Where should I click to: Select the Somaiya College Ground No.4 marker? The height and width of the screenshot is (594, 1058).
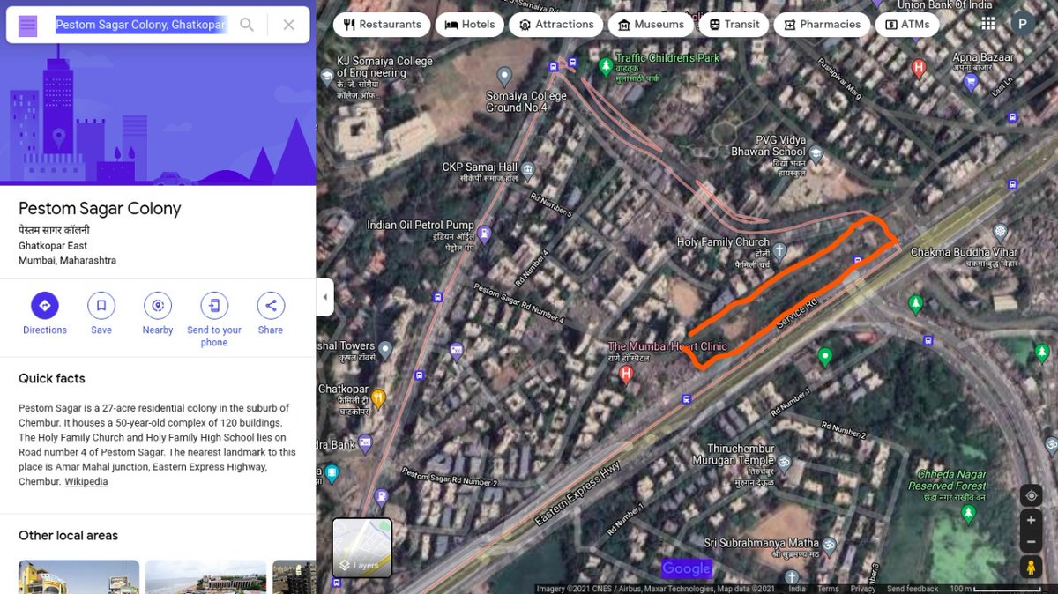click(504, 77)
